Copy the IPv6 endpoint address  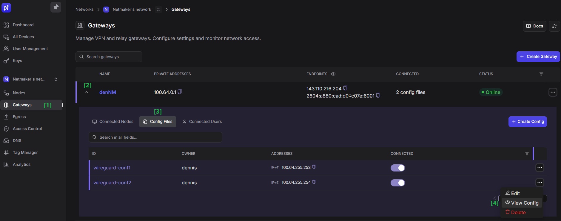pos(378,95)
